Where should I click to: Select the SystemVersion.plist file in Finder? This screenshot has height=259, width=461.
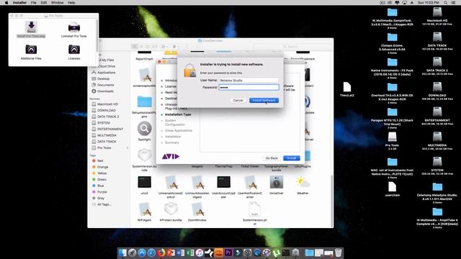tap(254, 209)
